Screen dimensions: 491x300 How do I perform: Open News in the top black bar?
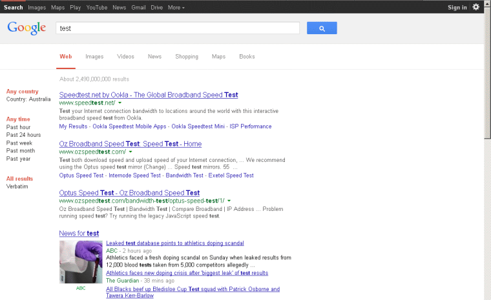[x=119, y=8]
